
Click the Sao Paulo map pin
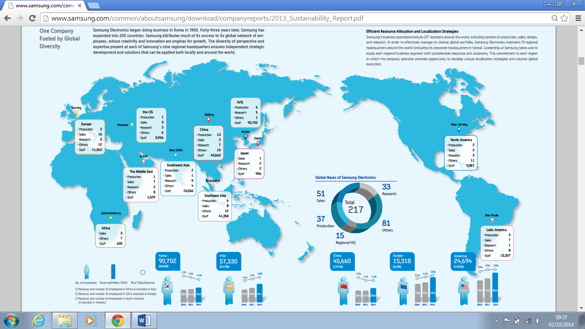[492, 221]
